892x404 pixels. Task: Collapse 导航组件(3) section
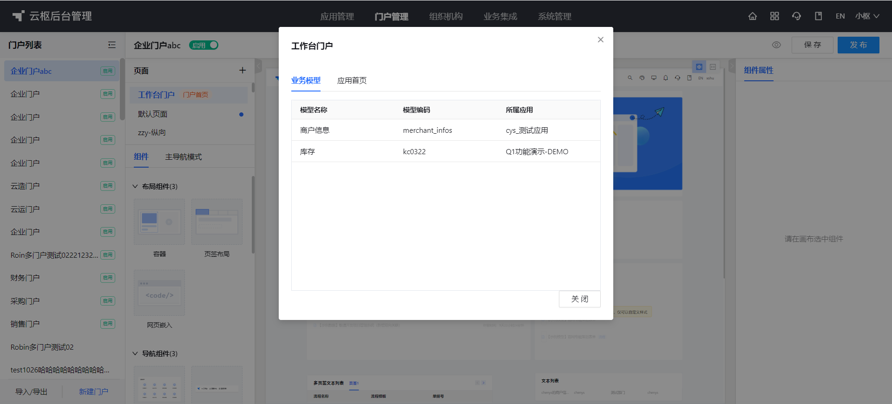coord(135,353)
